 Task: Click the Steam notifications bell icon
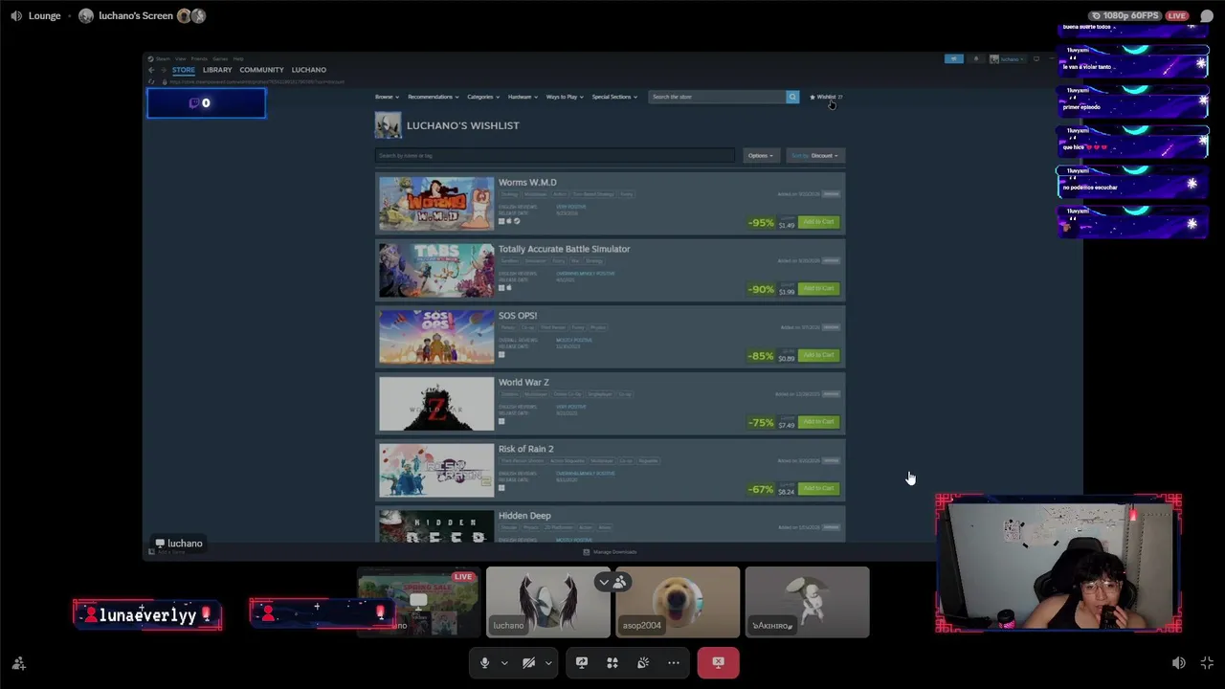[x=975, y=58]
